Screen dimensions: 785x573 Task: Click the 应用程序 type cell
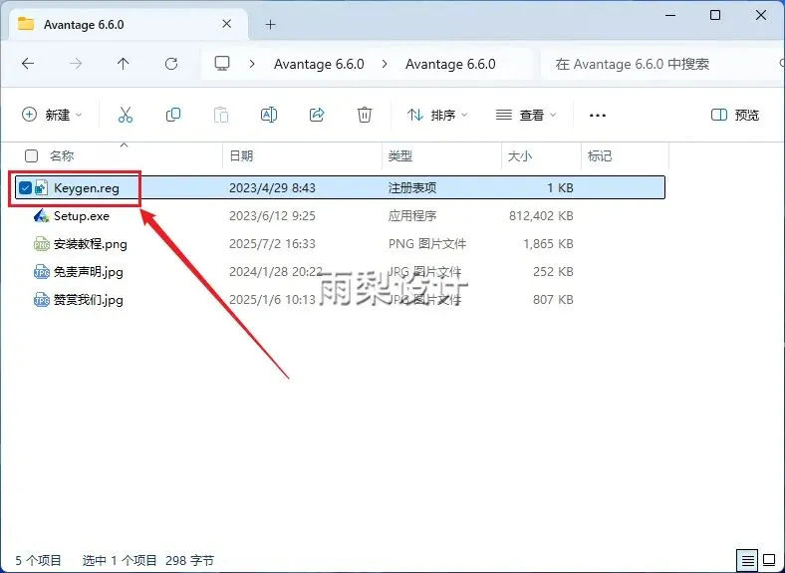pos(412,216)
